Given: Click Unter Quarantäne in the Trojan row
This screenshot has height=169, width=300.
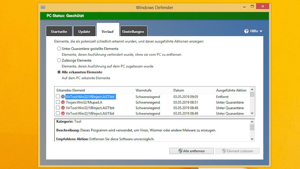Looking at the screenshot, I should click(x=230, y=102).
